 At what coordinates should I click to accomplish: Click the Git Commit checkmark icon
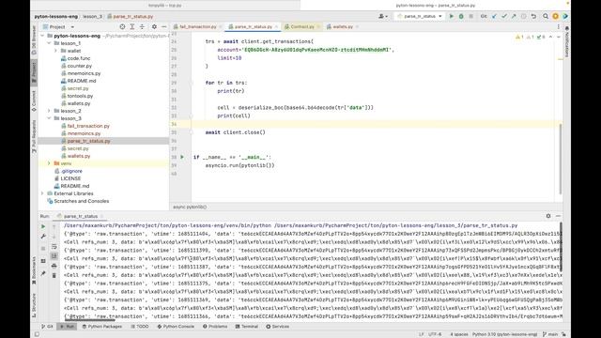tap(504, 16)
